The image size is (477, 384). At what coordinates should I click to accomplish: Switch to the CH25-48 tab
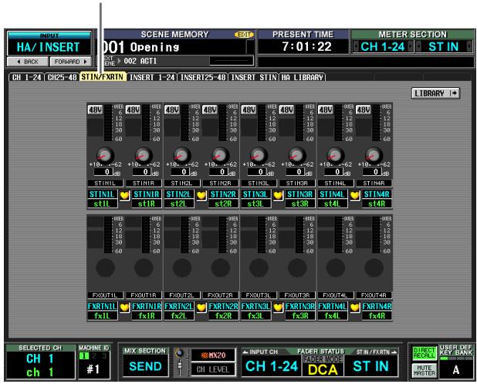(x=62, y=77)
